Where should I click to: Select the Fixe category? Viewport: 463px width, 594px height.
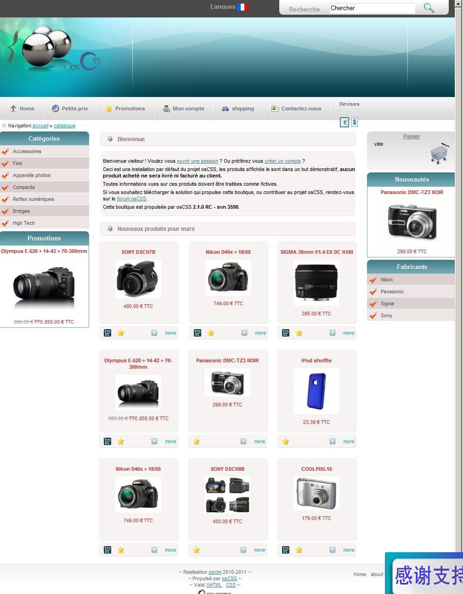click(x=45, y=163)
